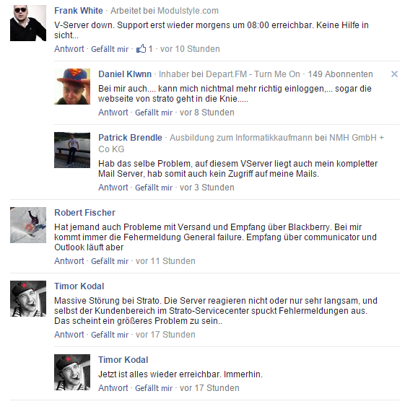Open Frank White's profile picture
The height and width of the screenshot is (404, 405).
point(28,23)
